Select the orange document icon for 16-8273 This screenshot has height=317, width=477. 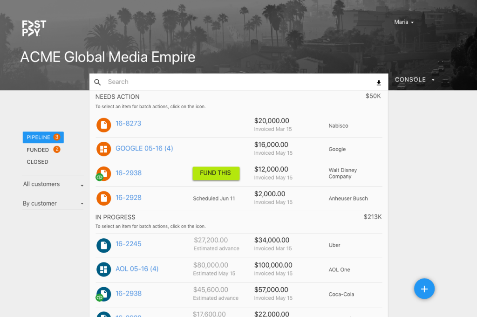[x=103, y=125]
